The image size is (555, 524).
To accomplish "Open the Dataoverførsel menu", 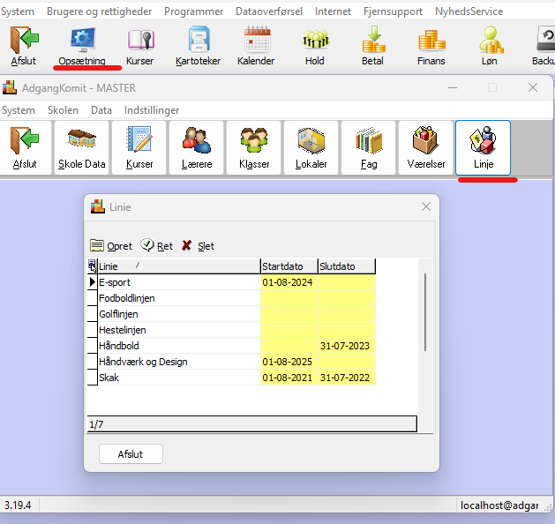I will tap(269, 11).
